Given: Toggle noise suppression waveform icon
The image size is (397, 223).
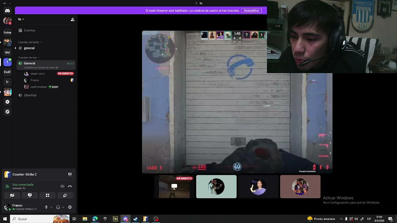Looking at the screenshot, I should click(x=62, y=186).
